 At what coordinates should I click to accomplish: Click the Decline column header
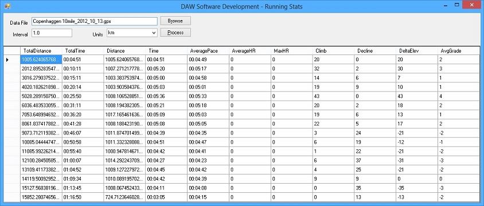click(x=374, y=51)
